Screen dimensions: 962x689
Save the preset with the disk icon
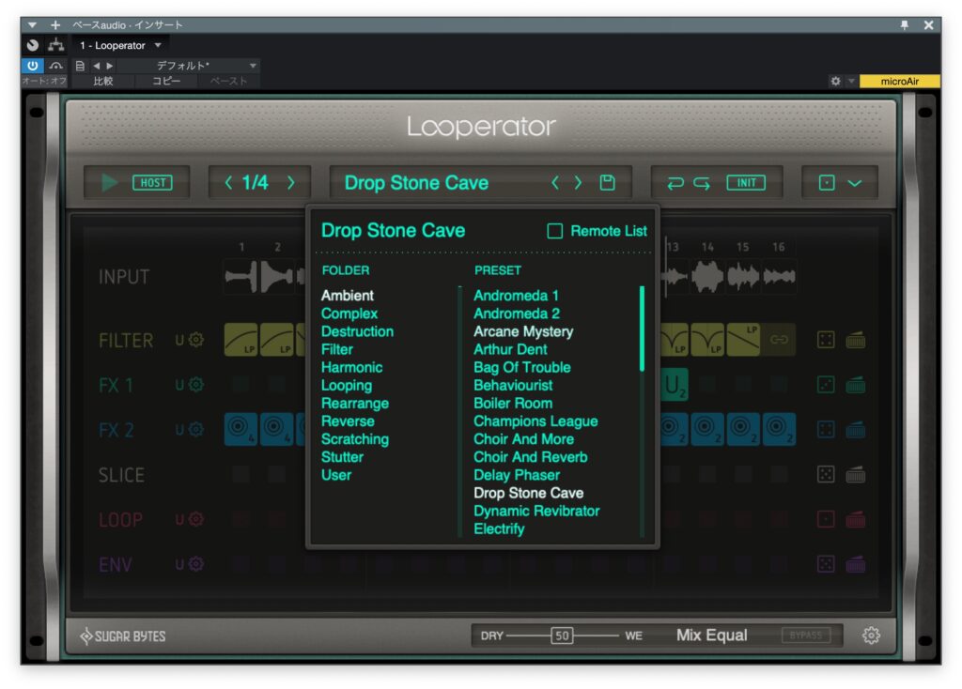pos(608,183)
